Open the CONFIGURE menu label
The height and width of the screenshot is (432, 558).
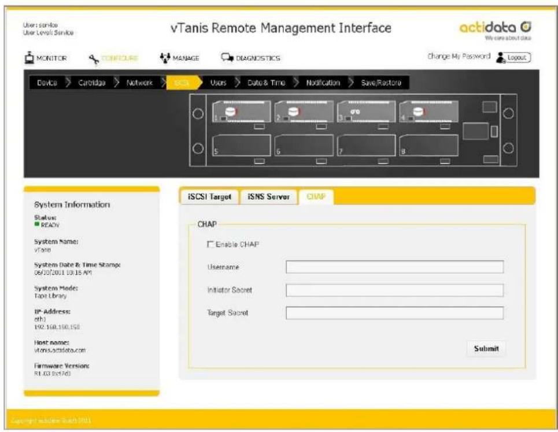tap(120, 58)
